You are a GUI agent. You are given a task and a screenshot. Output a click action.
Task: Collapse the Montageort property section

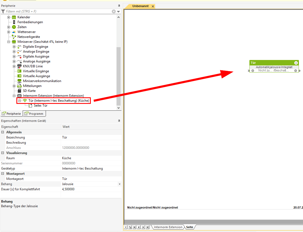(3, 174)
